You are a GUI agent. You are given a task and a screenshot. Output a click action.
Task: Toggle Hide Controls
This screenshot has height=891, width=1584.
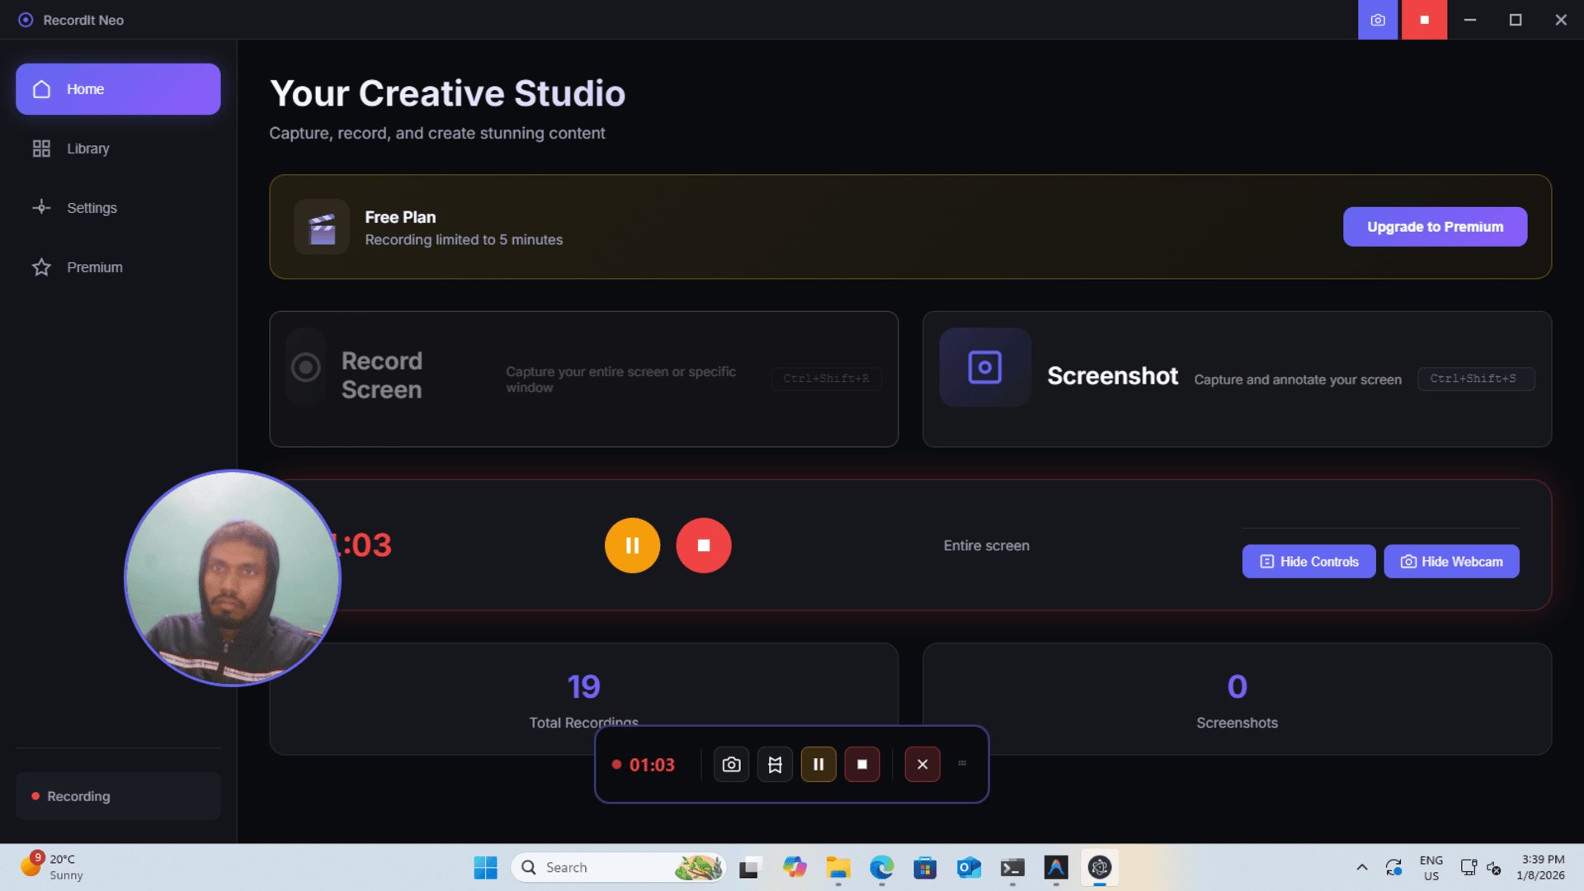click(1308, 562)
